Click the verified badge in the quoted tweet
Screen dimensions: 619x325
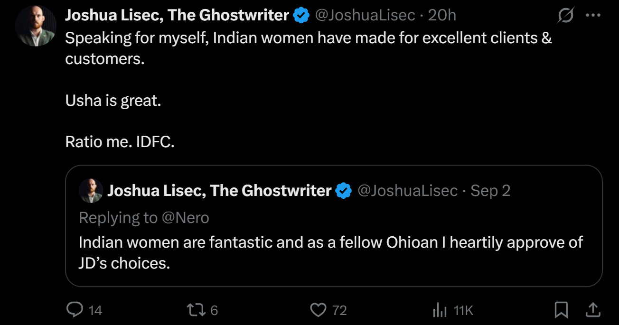[344, 191]
